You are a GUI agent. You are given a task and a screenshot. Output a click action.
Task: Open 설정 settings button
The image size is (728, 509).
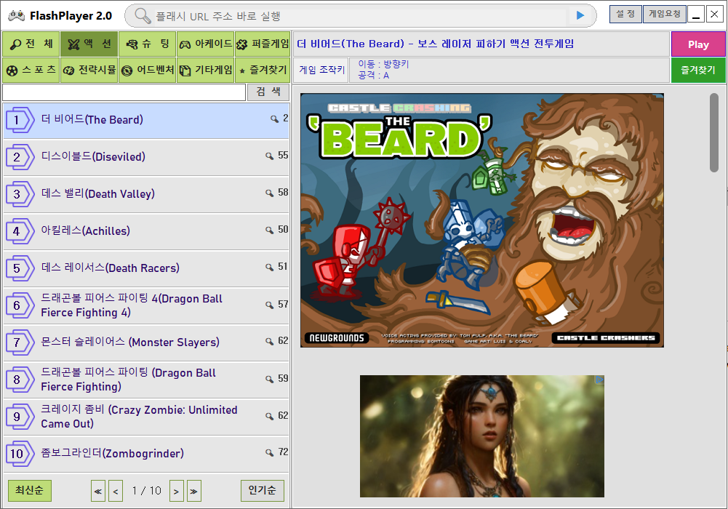(x=625, y=15)
